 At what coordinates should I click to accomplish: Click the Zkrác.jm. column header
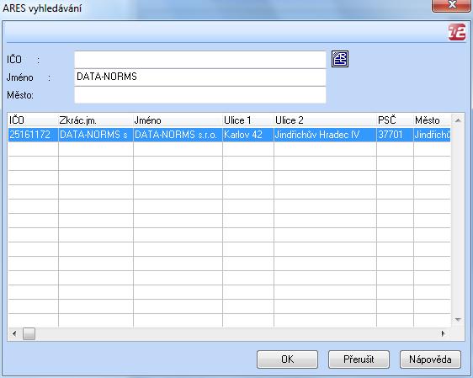click(x=96, y=120)
